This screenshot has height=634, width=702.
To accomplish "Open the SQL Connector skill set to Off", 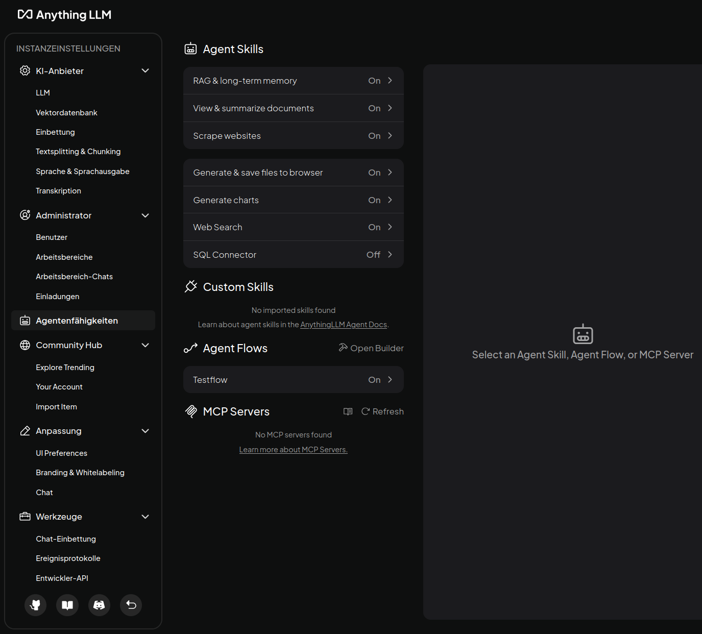I will coord(293,255).
